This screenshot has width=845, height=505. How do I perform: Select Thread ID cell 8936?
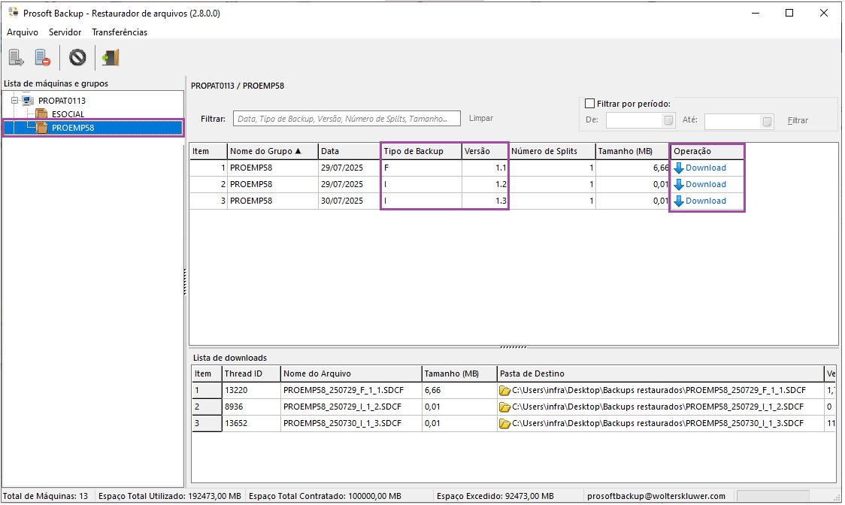[251, 407]
